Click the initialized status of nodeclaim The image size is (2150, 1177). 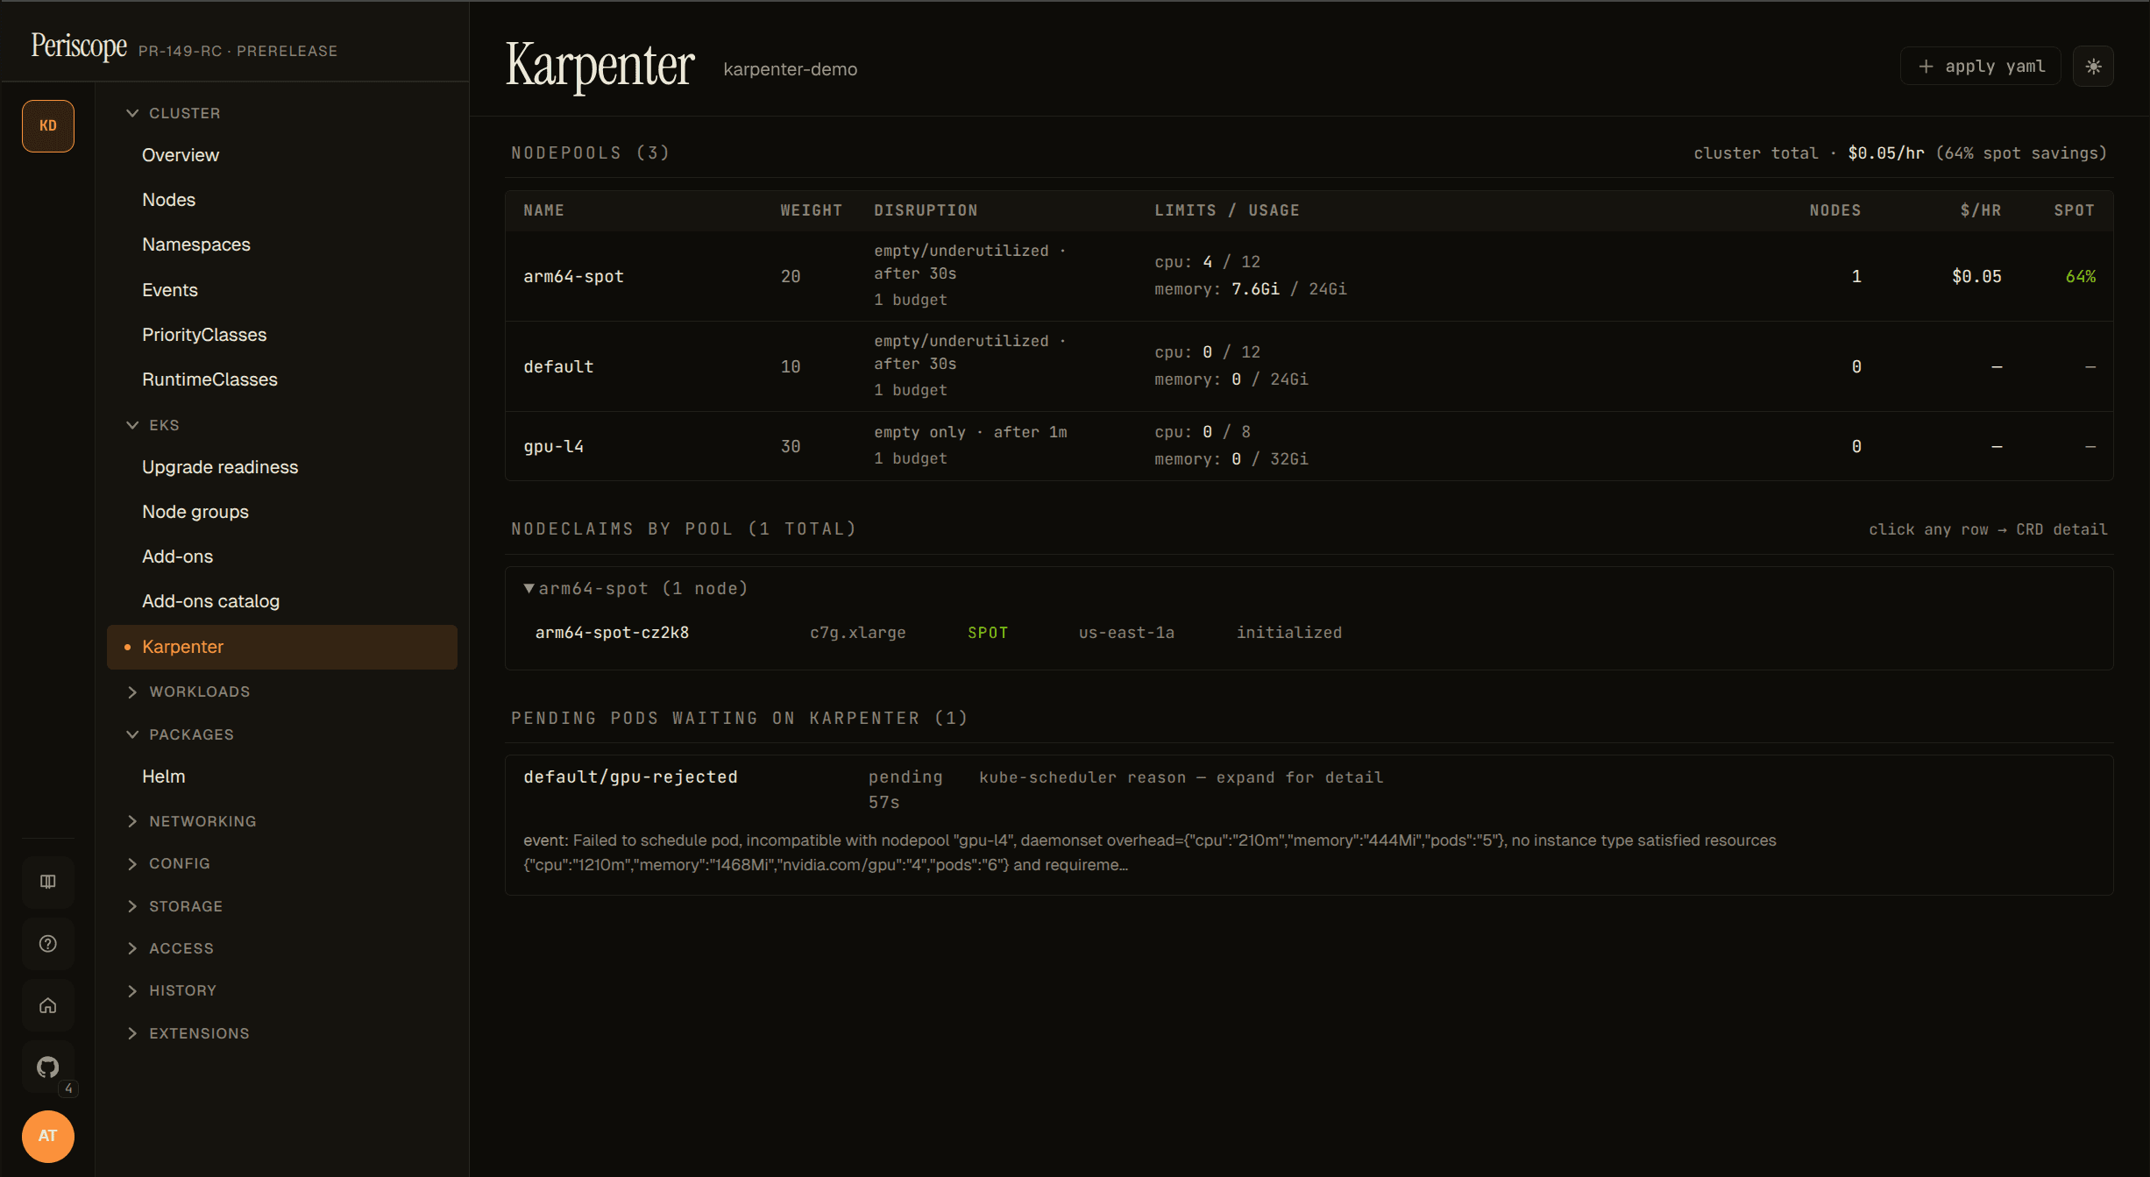click(1288, 633)
